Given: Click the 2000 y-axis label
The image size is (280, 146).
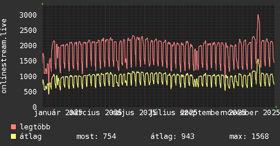Looking at the screenshot, I should click(x=28, y=46).
